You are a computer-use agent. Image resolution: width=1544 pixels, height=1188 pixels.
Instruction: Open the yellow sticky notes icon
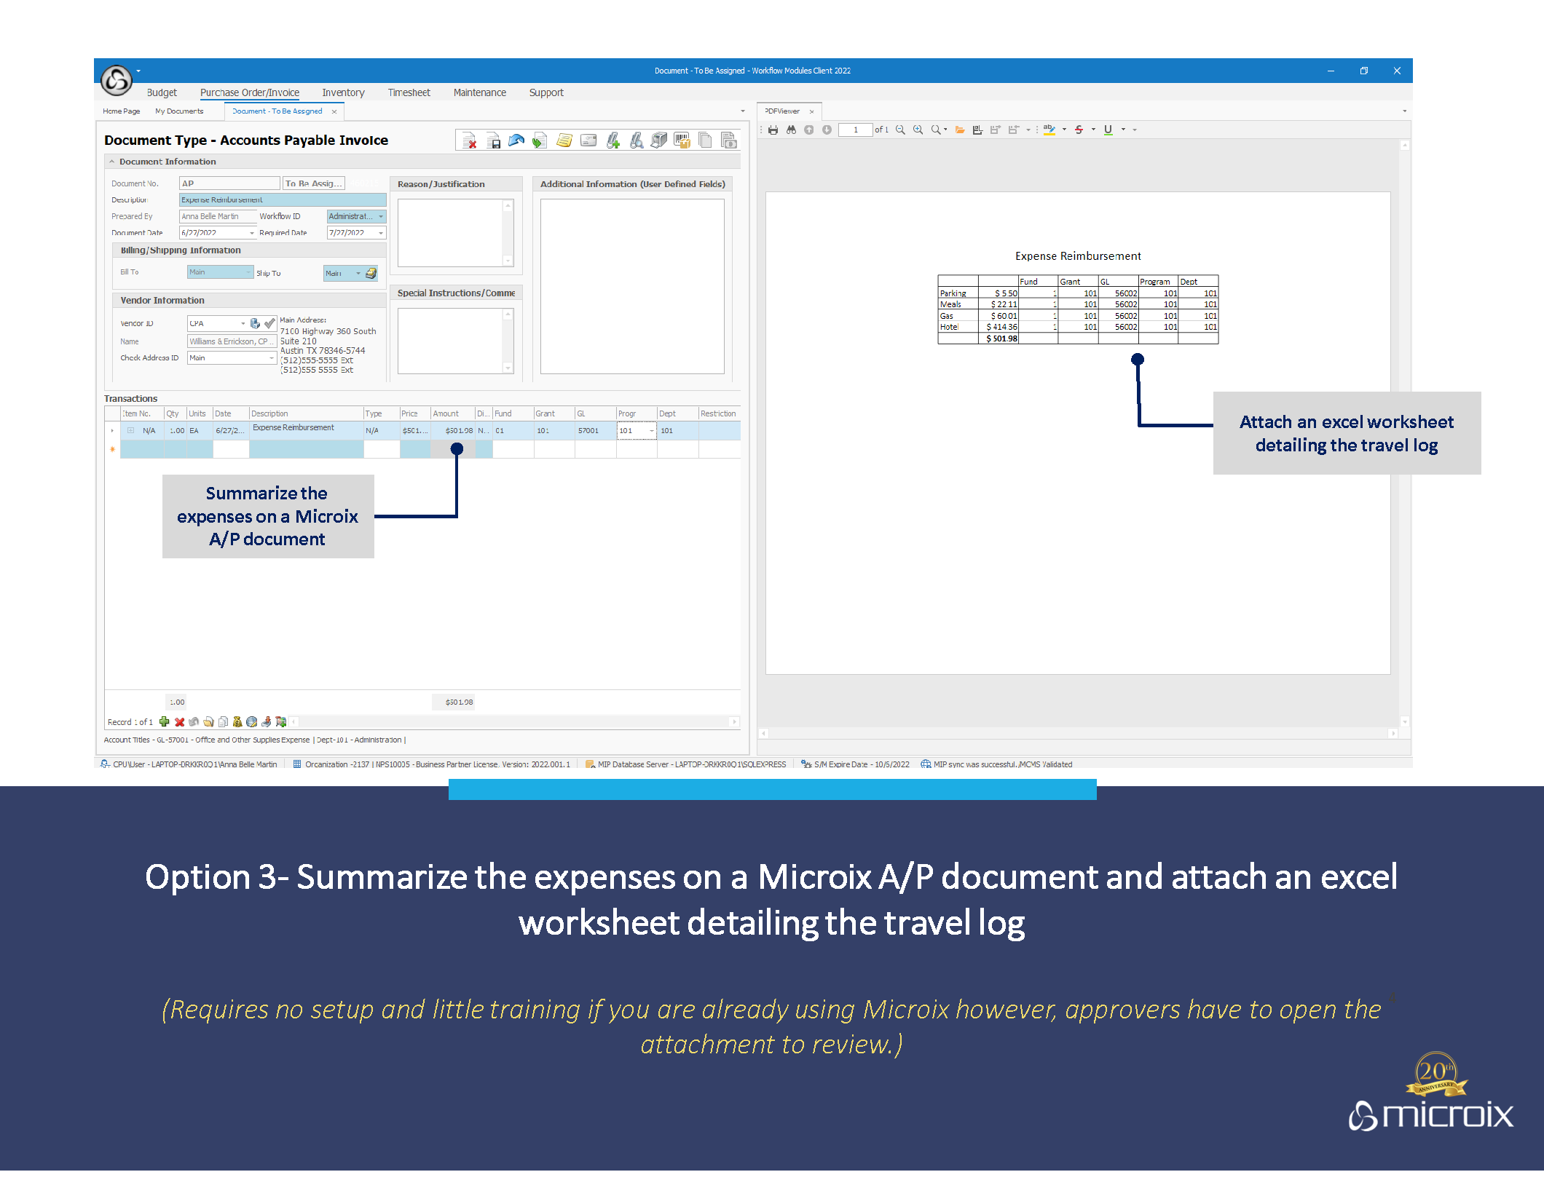click(564, 141)
